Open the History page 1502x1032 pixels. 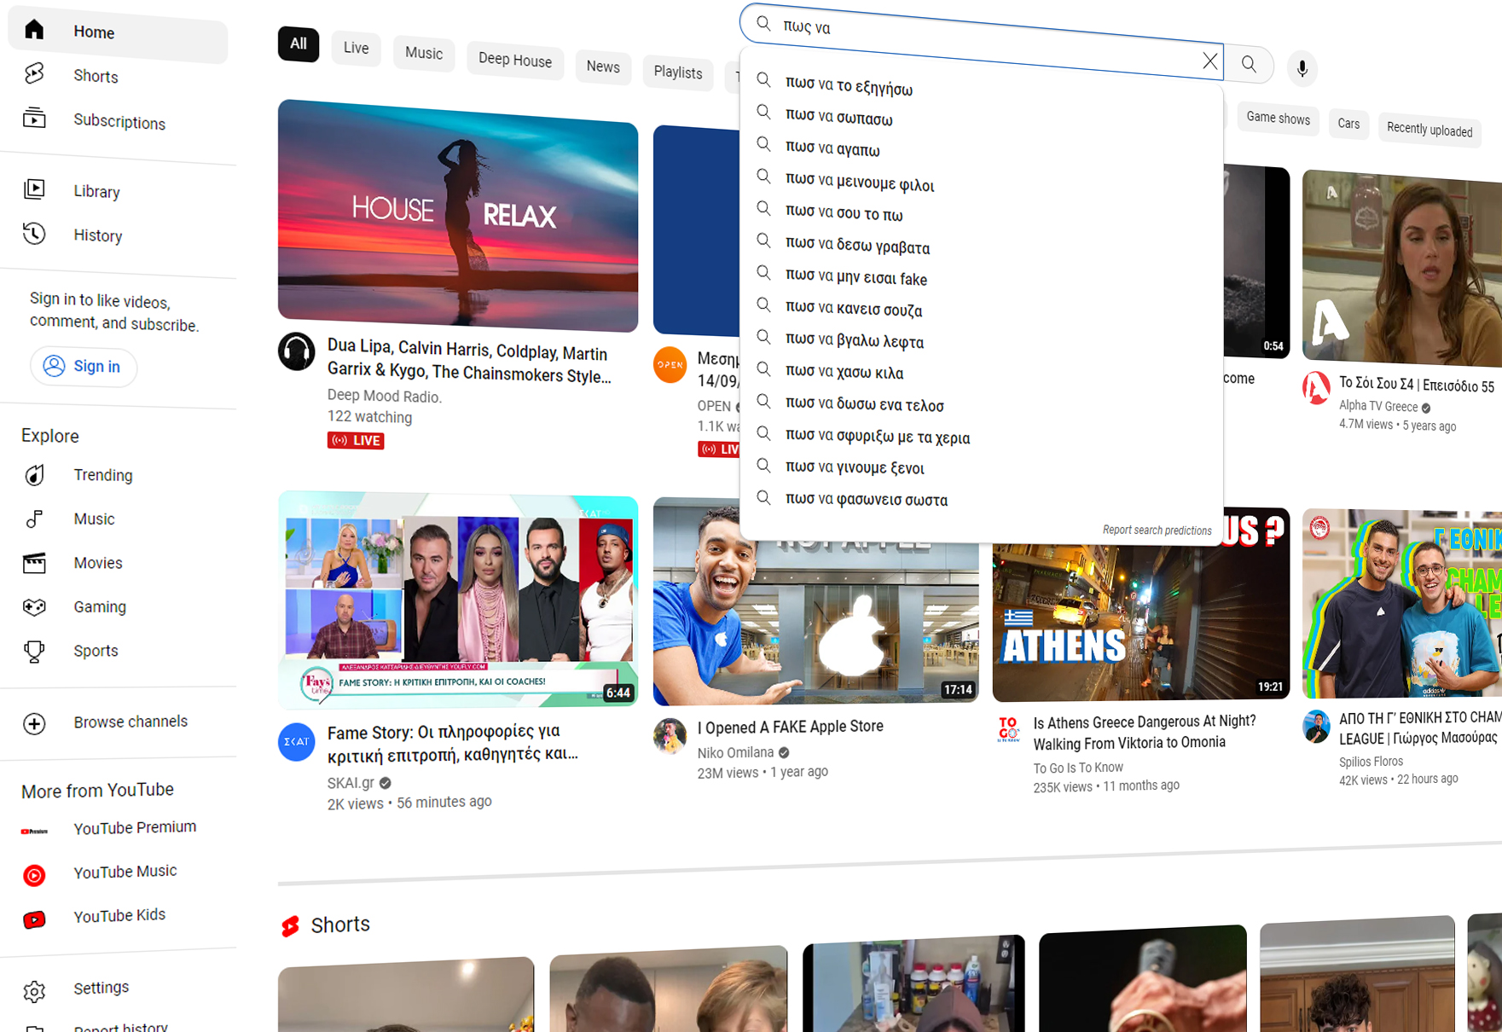pyautogui.click(x=97, y=235)
